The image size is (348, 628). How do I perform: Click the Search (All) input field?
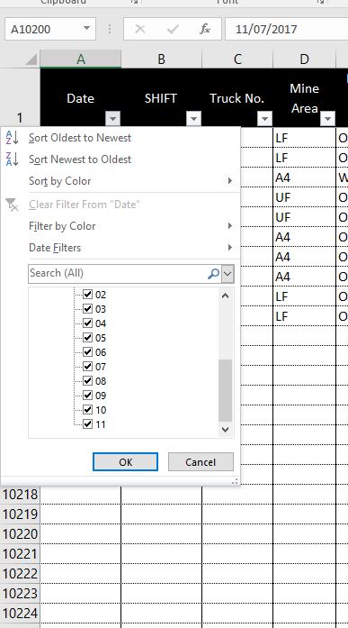click(118, 273)
